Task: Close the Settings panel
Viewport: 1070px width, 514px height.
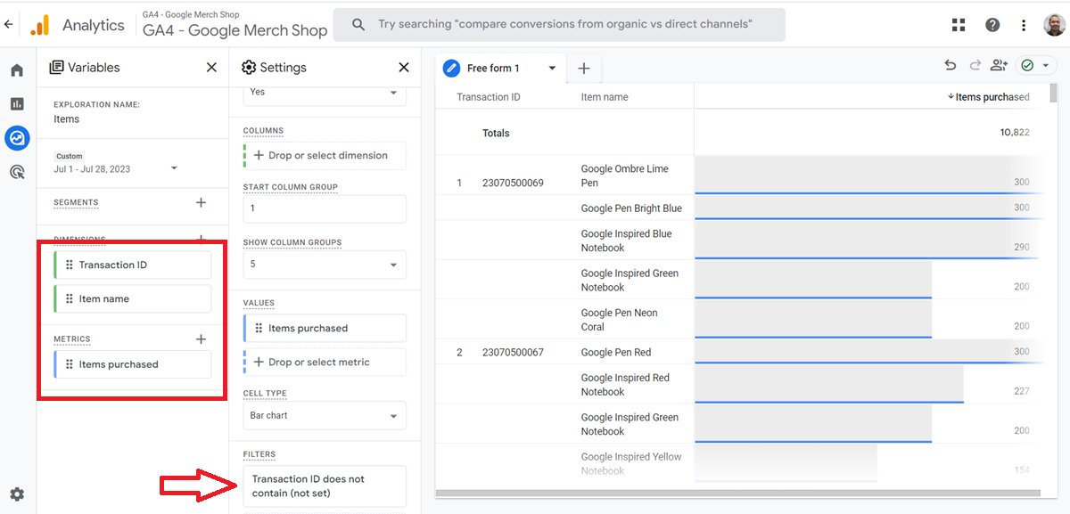Action: click(x=404, y=68)
